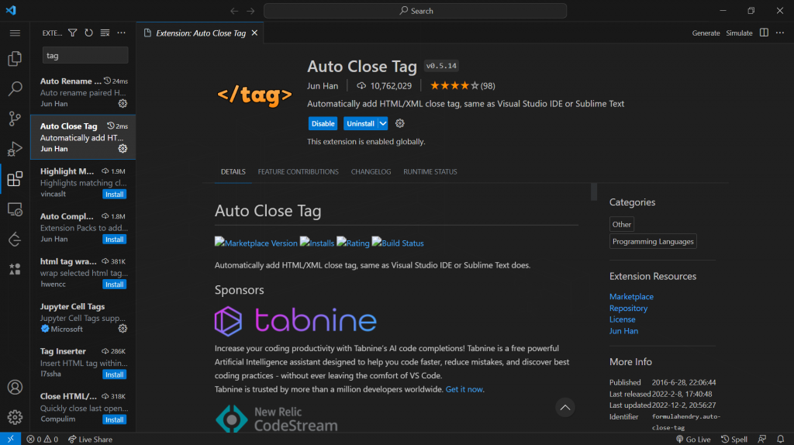Install html tag wrapper extension
The width and height of the screenshot is (794, 445).
point(114,285)
